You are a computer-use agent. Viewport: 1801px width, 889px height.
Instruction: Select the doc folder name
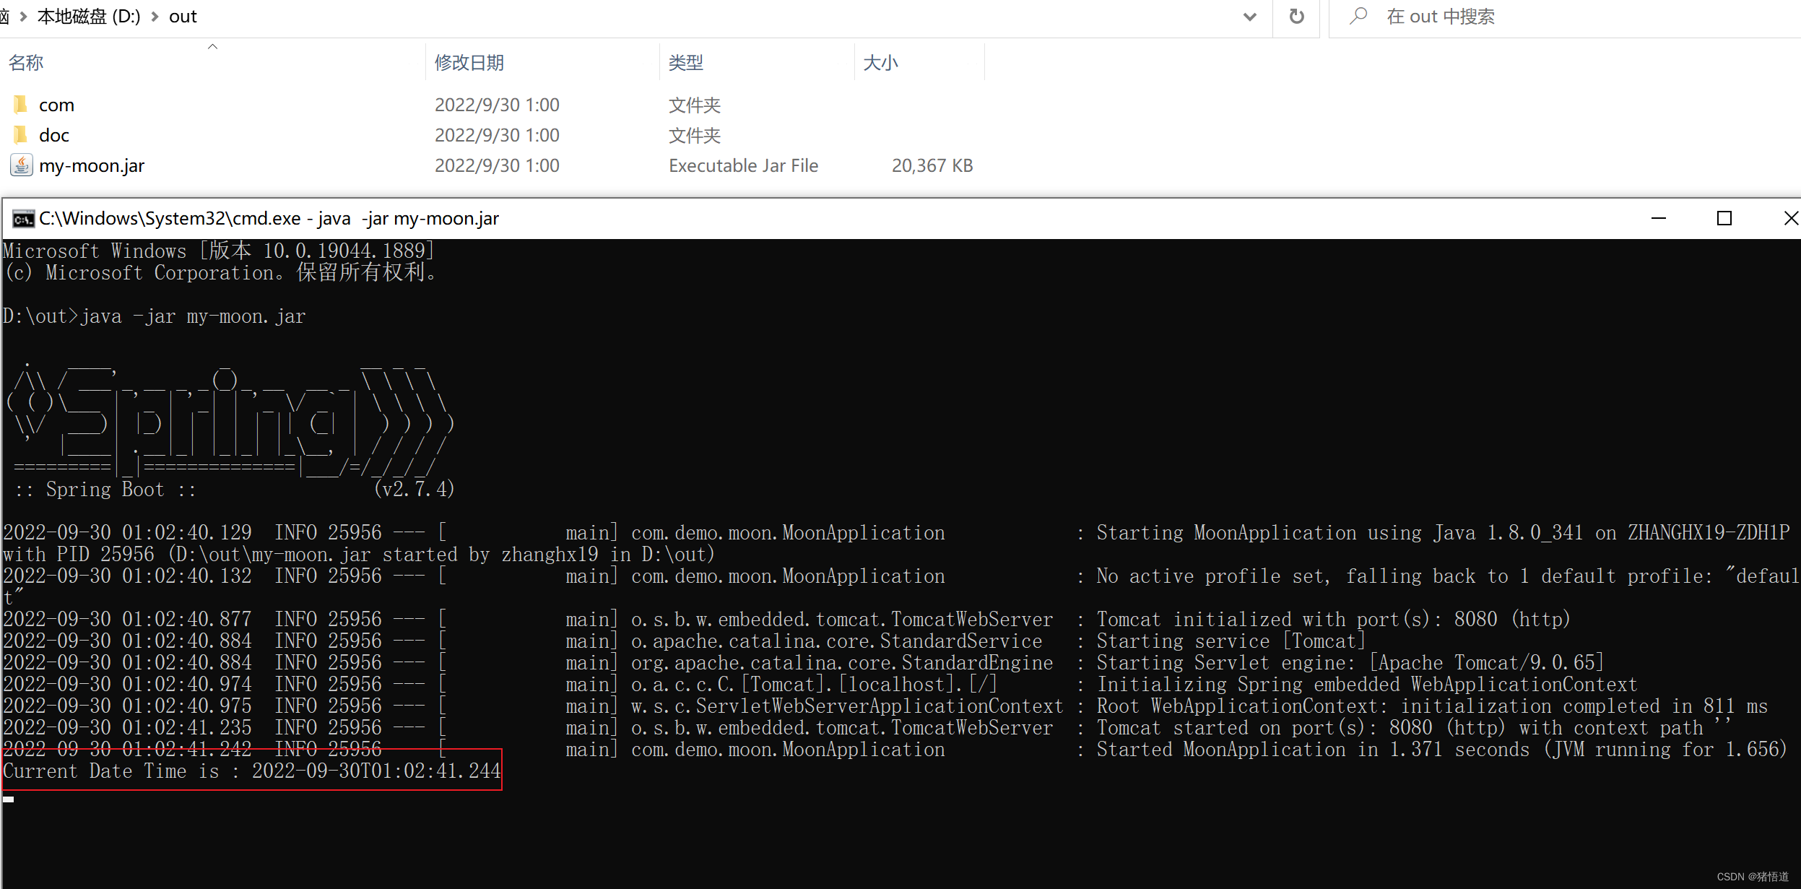click(x=54, y=136)
